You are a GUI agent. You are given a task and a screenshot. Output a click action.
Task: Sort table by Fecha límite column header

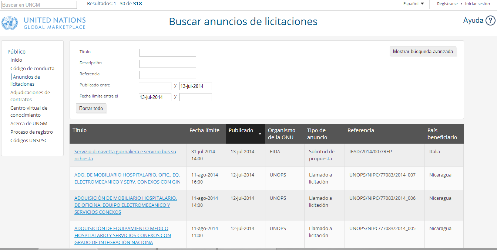coord(204,130)
